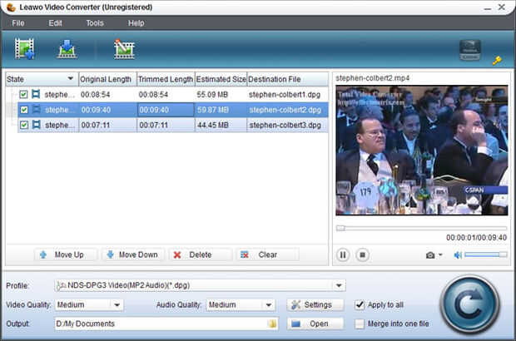Click film icon of stephen-colbert2 row

[36, 110]
